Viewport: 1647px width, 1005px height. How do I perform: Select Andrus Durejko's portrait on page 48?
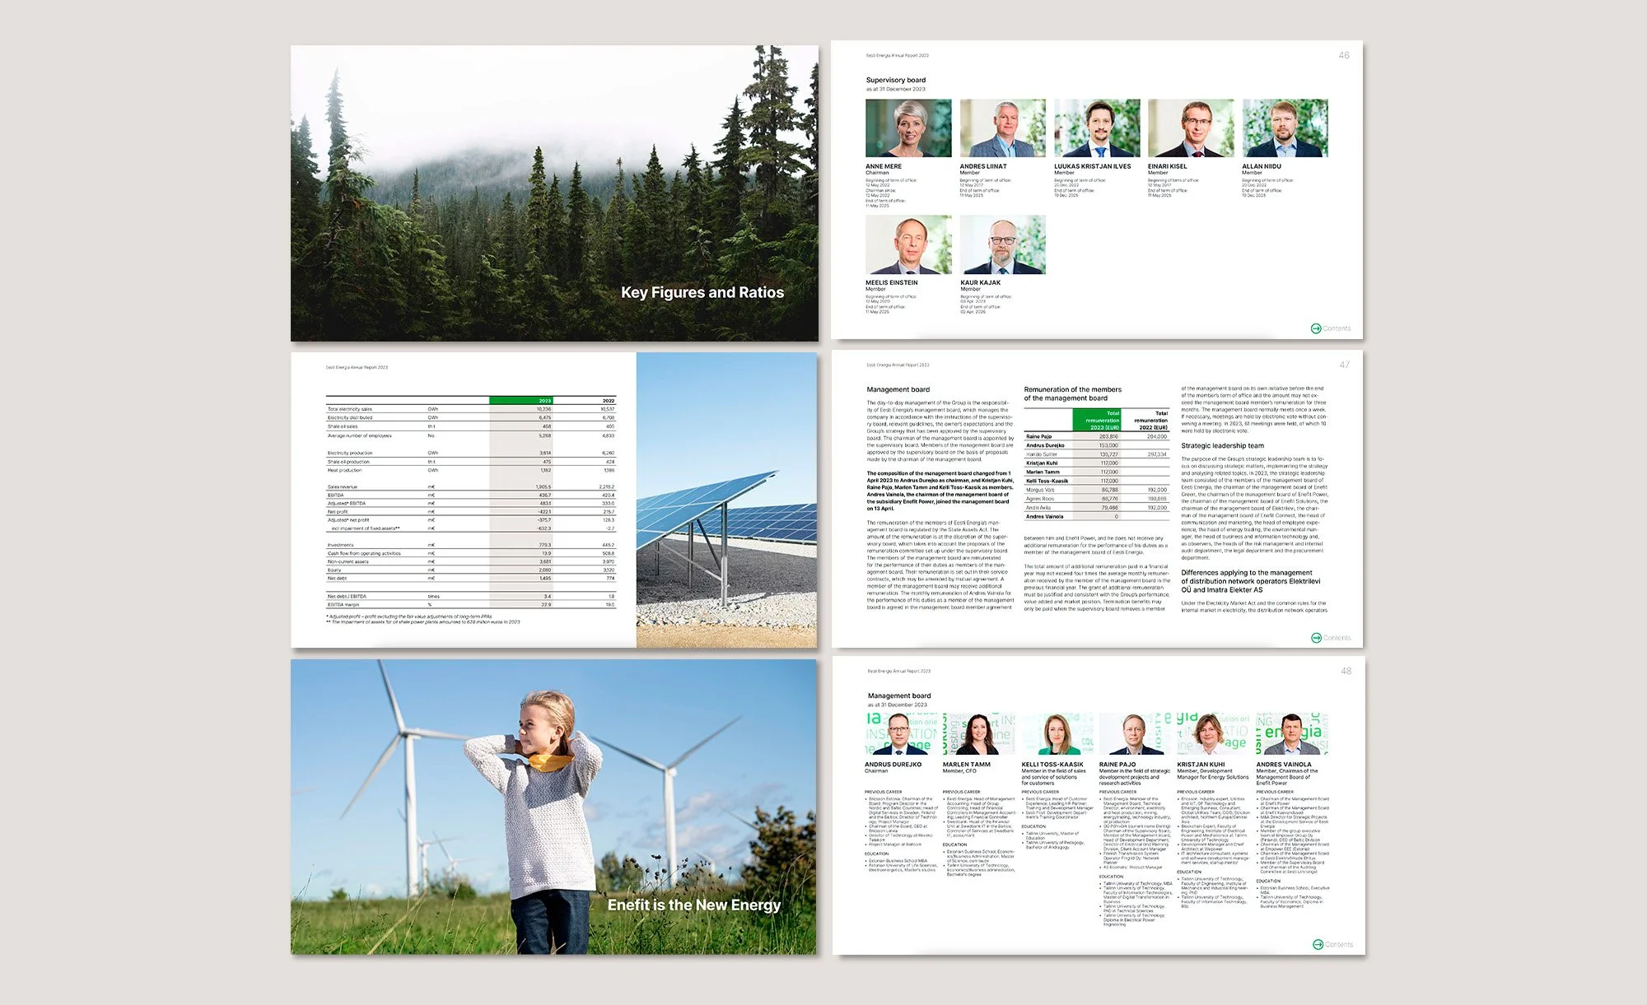pyautogui.click(x=898, y=733)
